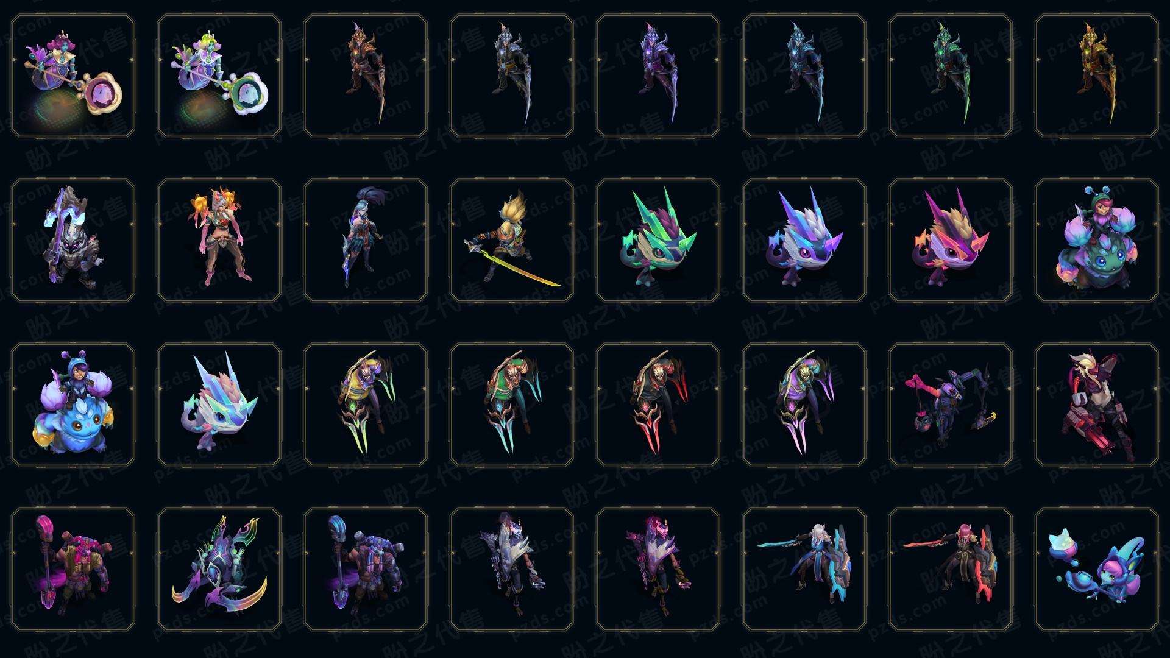Select the creature with rainbow crescent blades
The image size is (1170, 658).
(x=219, y=569)
